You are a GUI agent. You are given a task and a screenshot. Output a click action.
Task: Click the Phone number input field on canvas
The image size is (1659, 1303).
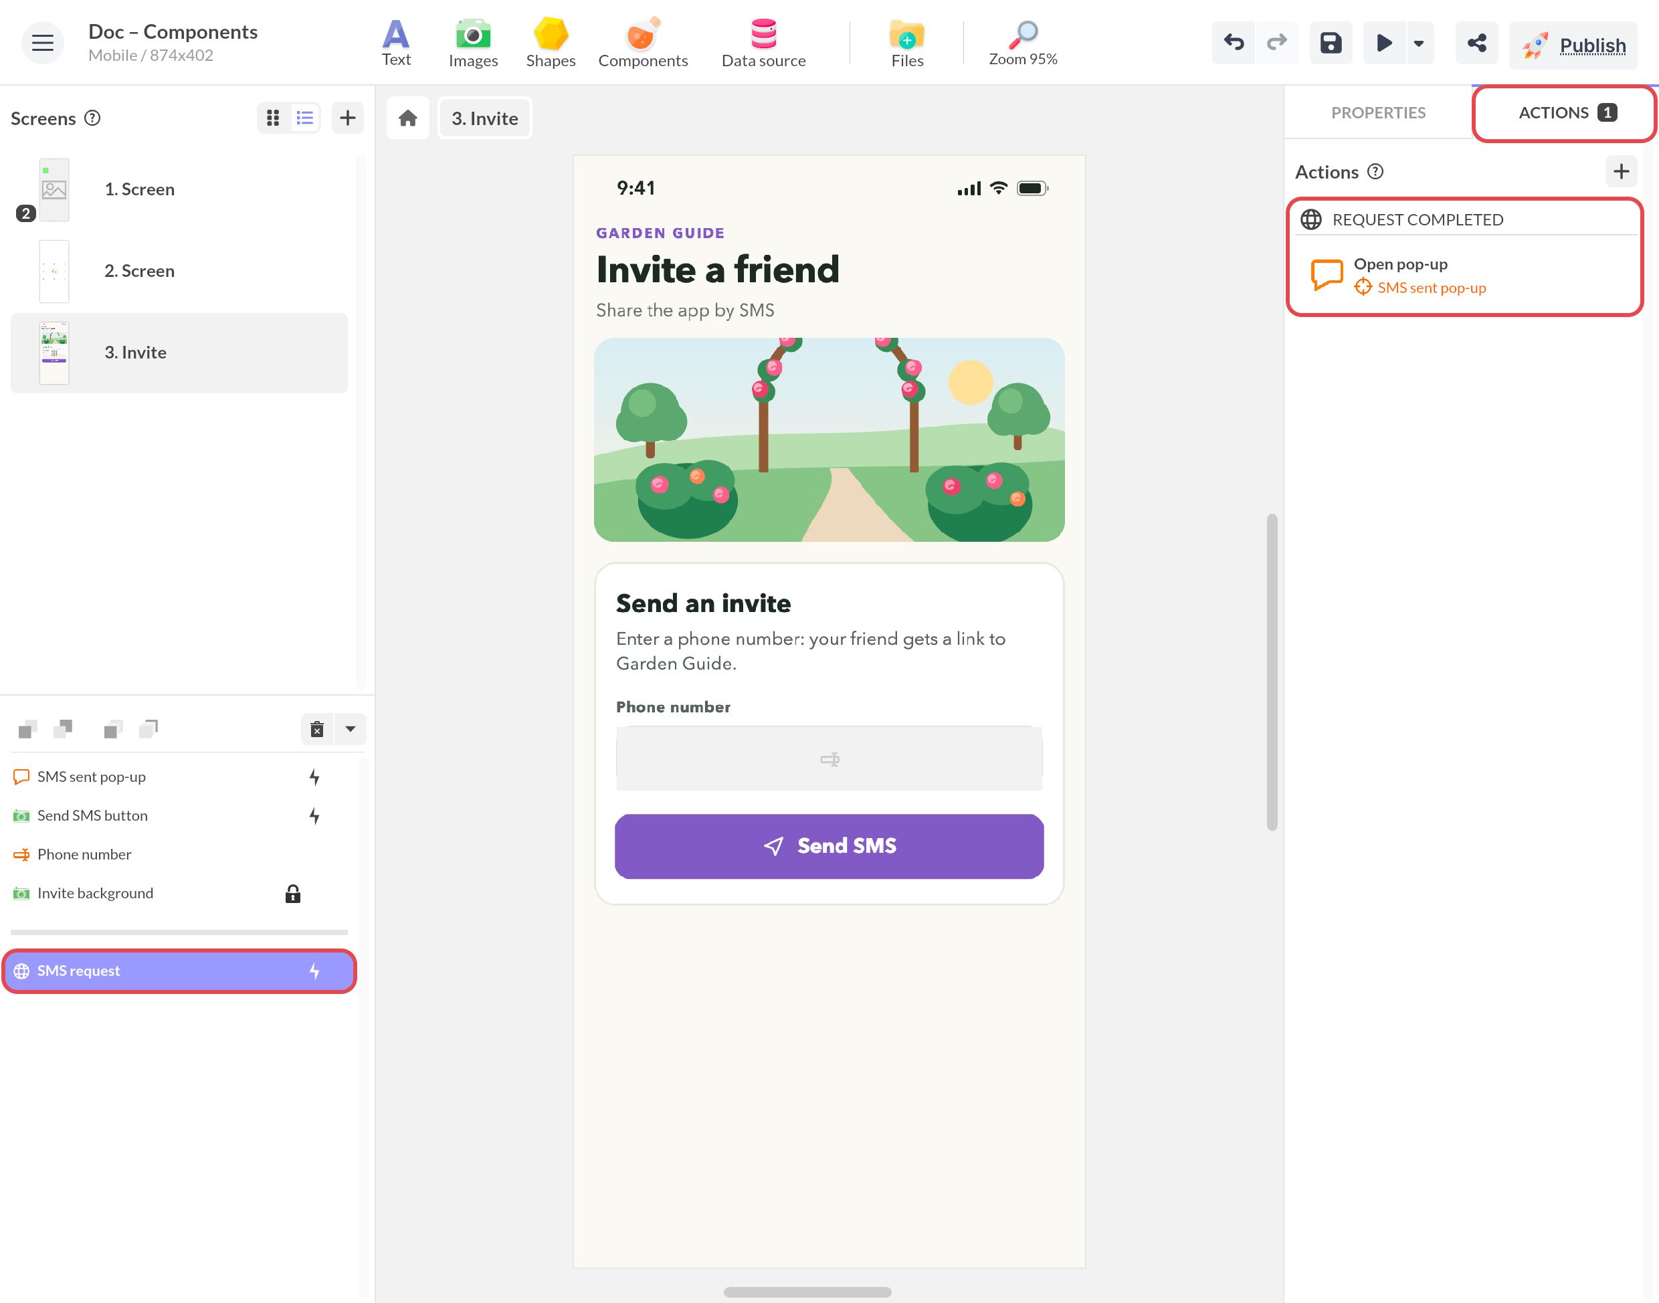(829, 759)
